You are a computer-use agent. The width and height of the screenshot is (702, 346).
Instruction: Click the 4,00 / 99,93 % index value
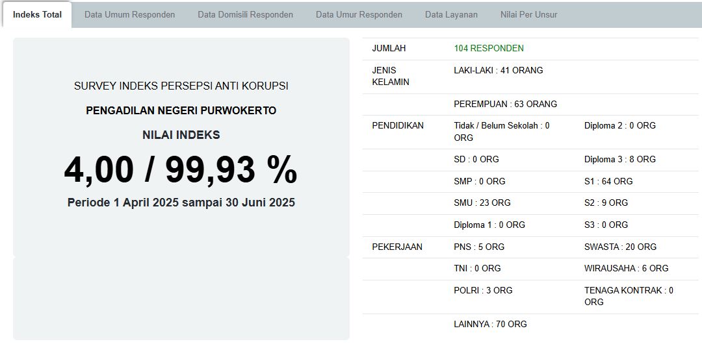click(181, 170)
